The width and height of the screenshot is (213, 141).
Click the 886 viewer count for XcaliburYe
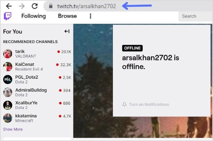click(67, 103)
